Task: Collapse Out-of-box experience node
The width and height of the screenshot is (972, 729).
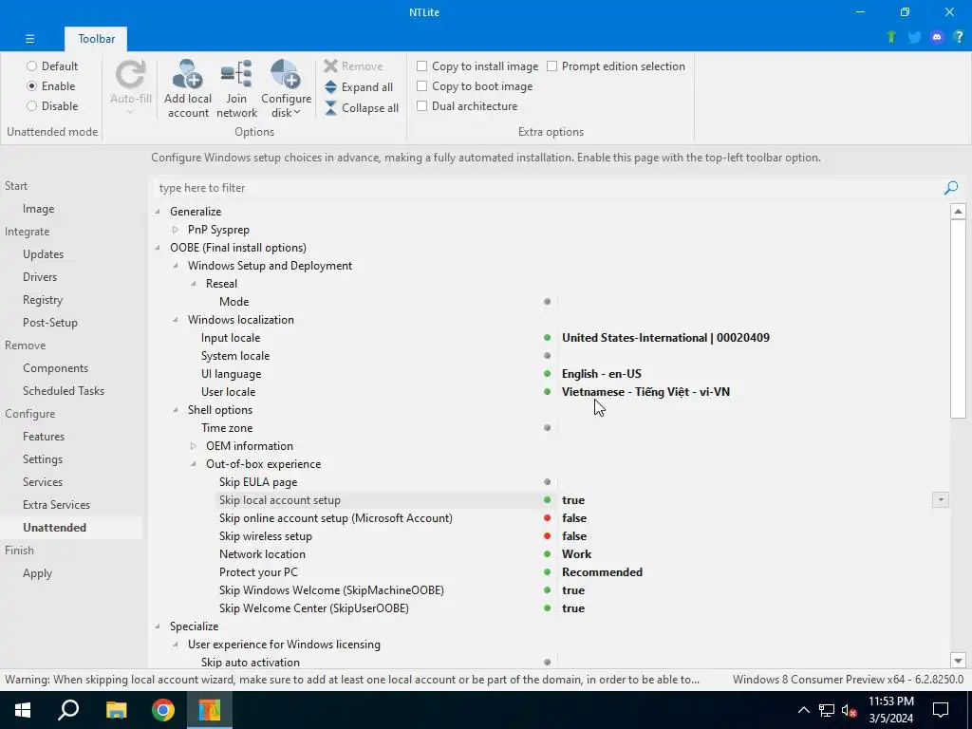Action: 194,463
